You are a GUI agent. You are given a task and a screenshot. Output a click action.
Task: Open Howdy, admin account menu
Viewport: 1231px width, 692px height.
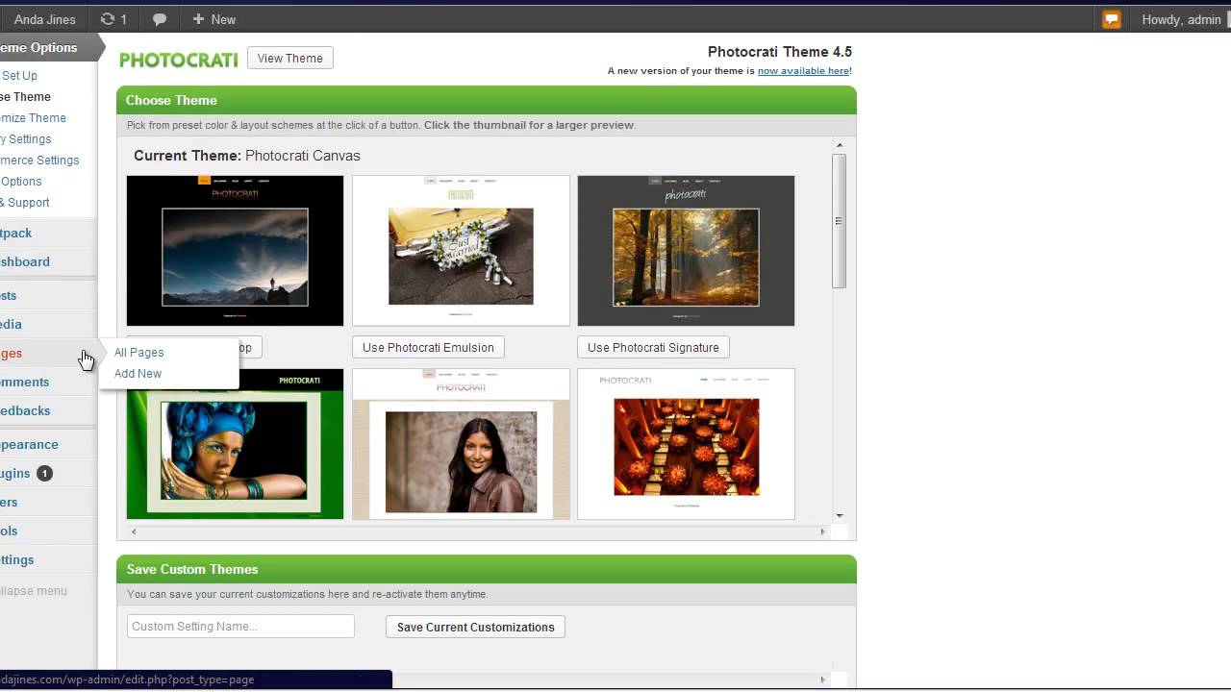tap(1181, 19)
